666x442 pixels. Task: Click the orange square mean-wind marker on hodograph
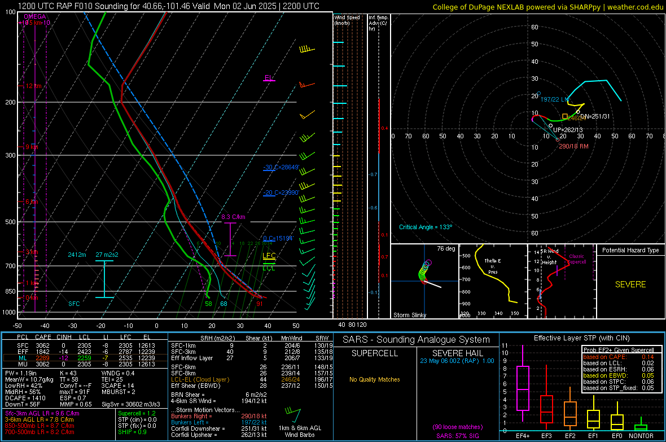pyautogui.click(x=564, y=116)
